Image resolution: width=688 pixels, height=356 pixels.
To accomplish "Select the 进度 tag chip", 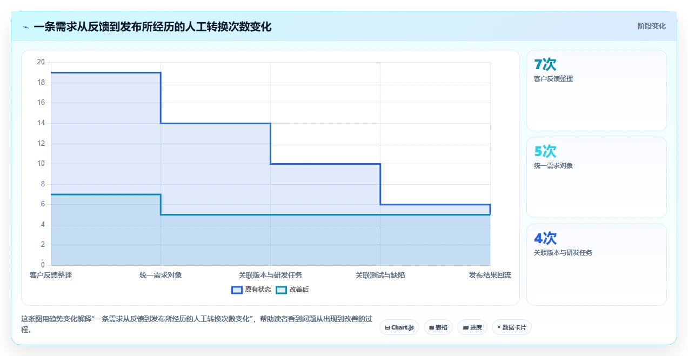I will point(472,327).
